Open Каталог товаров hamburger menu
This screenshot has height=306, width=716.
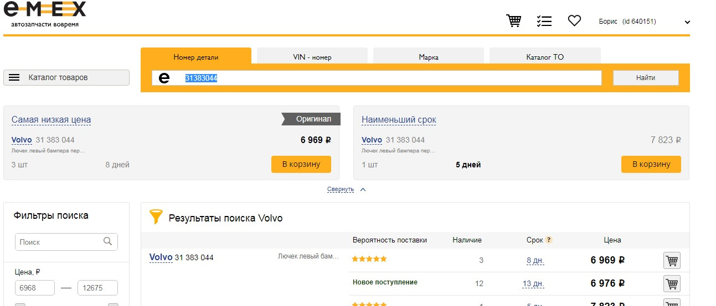(66, 78)
